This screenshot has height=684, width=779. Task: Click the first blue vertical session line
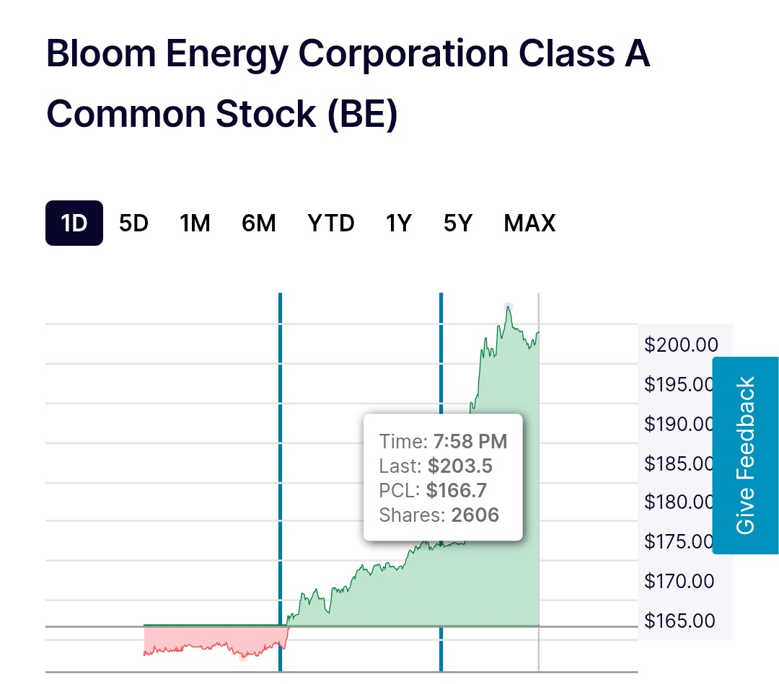[280, 468]
